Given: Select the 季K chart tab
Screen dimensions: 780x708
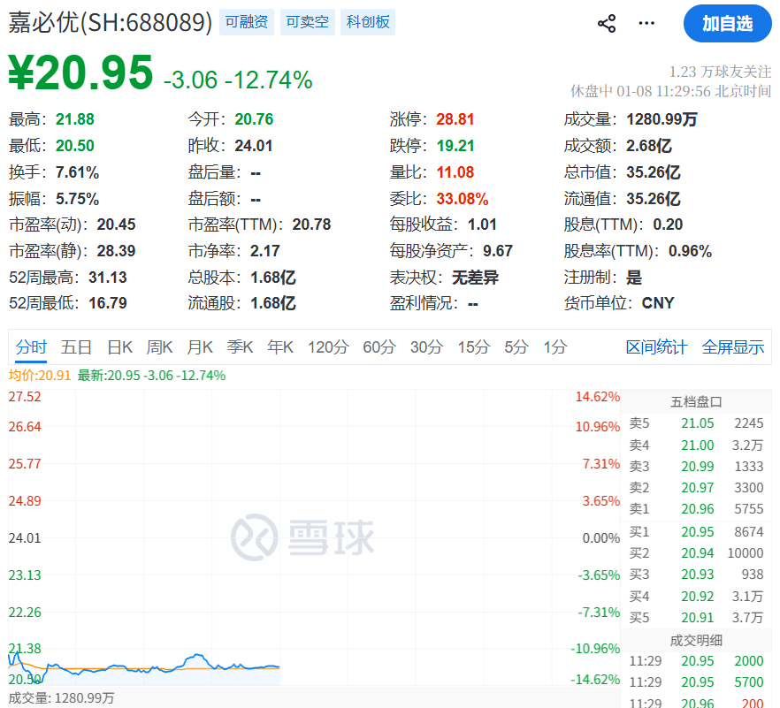Looking at the screenshot, I should (x=240, y=347).
